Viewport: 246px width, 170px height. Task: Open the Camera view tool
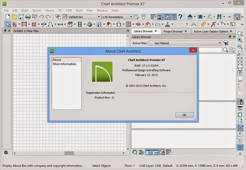200,17
